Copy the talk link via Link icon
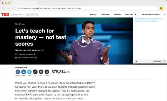 point(35,72)
